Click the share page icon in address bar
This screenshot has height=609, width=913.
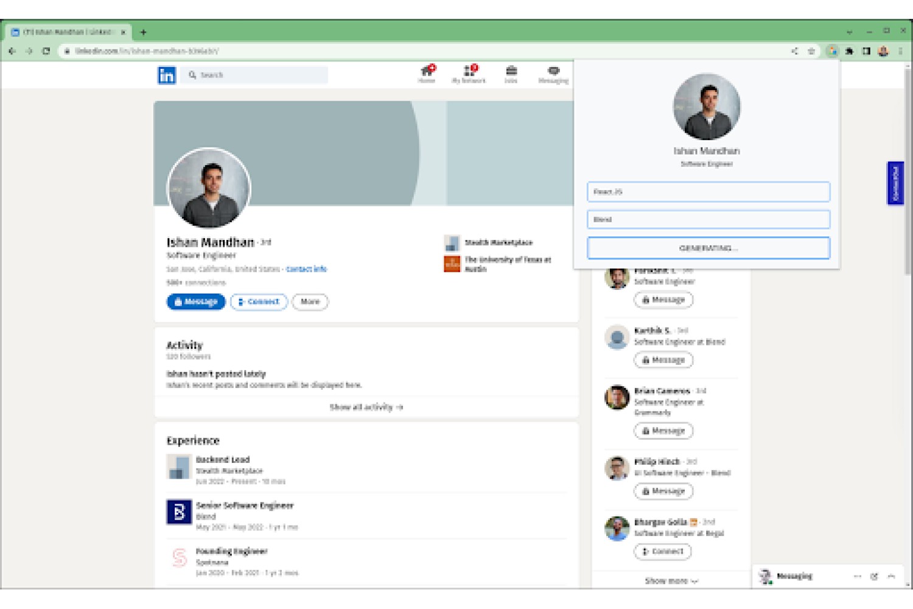point(794,51)
